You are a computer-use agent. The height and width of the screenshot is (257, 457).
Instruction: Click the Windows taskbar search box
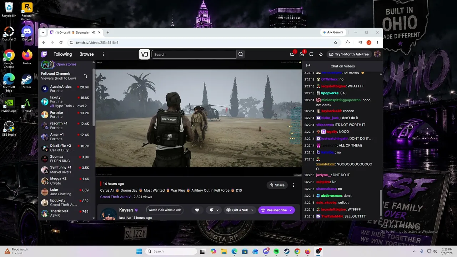click(x=171, y=251)
